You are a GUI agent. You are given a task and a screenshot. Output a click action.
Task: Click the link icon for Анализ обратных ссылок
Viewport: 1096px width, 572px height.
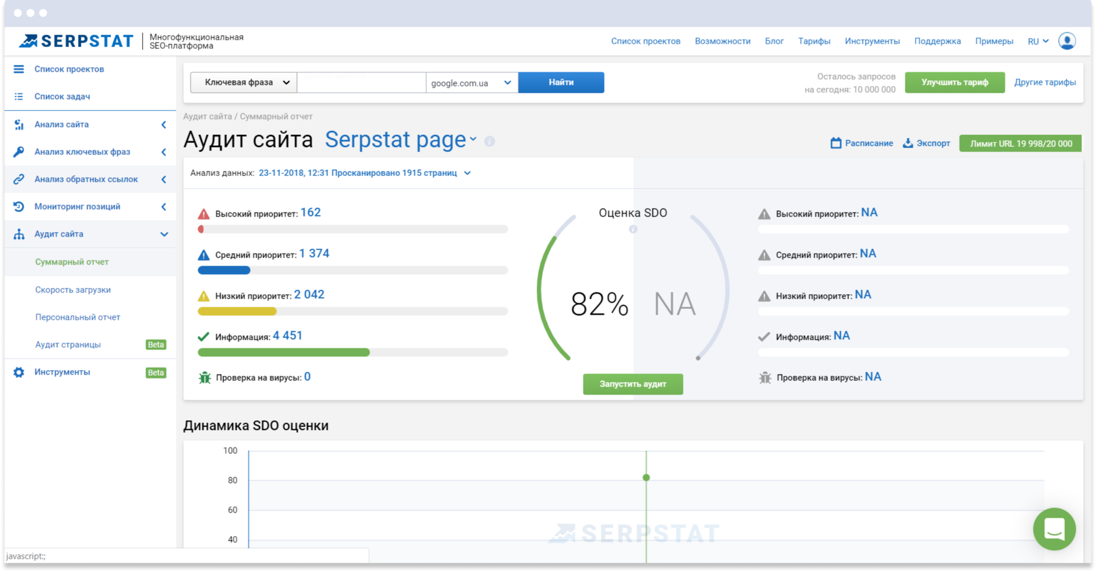(x=19, y=179)
